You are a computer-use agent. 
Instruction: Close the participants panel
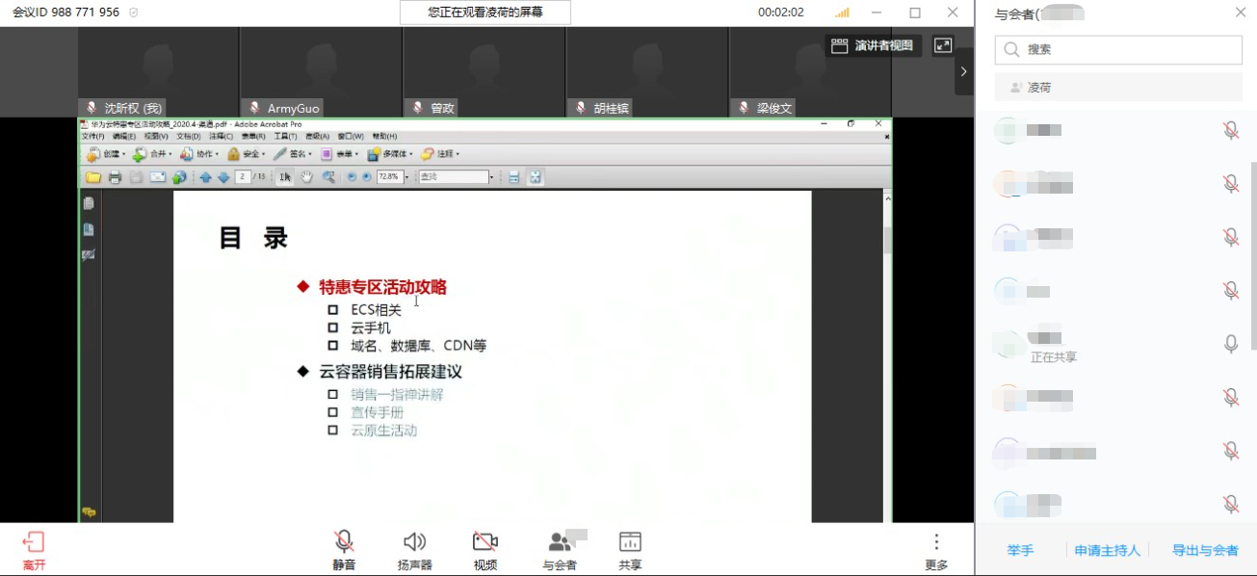(1241, 13)
